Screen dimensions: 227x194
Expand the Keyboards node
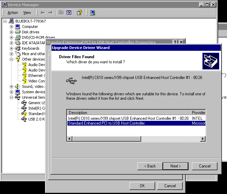11,48
